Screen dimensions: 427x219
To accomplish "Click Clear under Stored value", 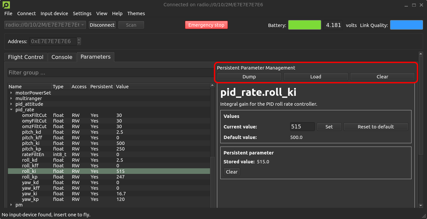I will (x=231, y=172).
